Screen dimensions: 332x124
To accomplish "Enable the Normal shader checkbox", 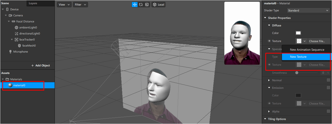I will (328, 80).
